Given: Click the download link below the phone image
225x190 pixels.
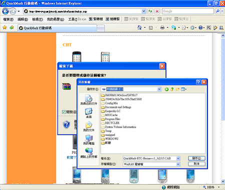Looking at the screenshot, I should (x=71, y=157).
